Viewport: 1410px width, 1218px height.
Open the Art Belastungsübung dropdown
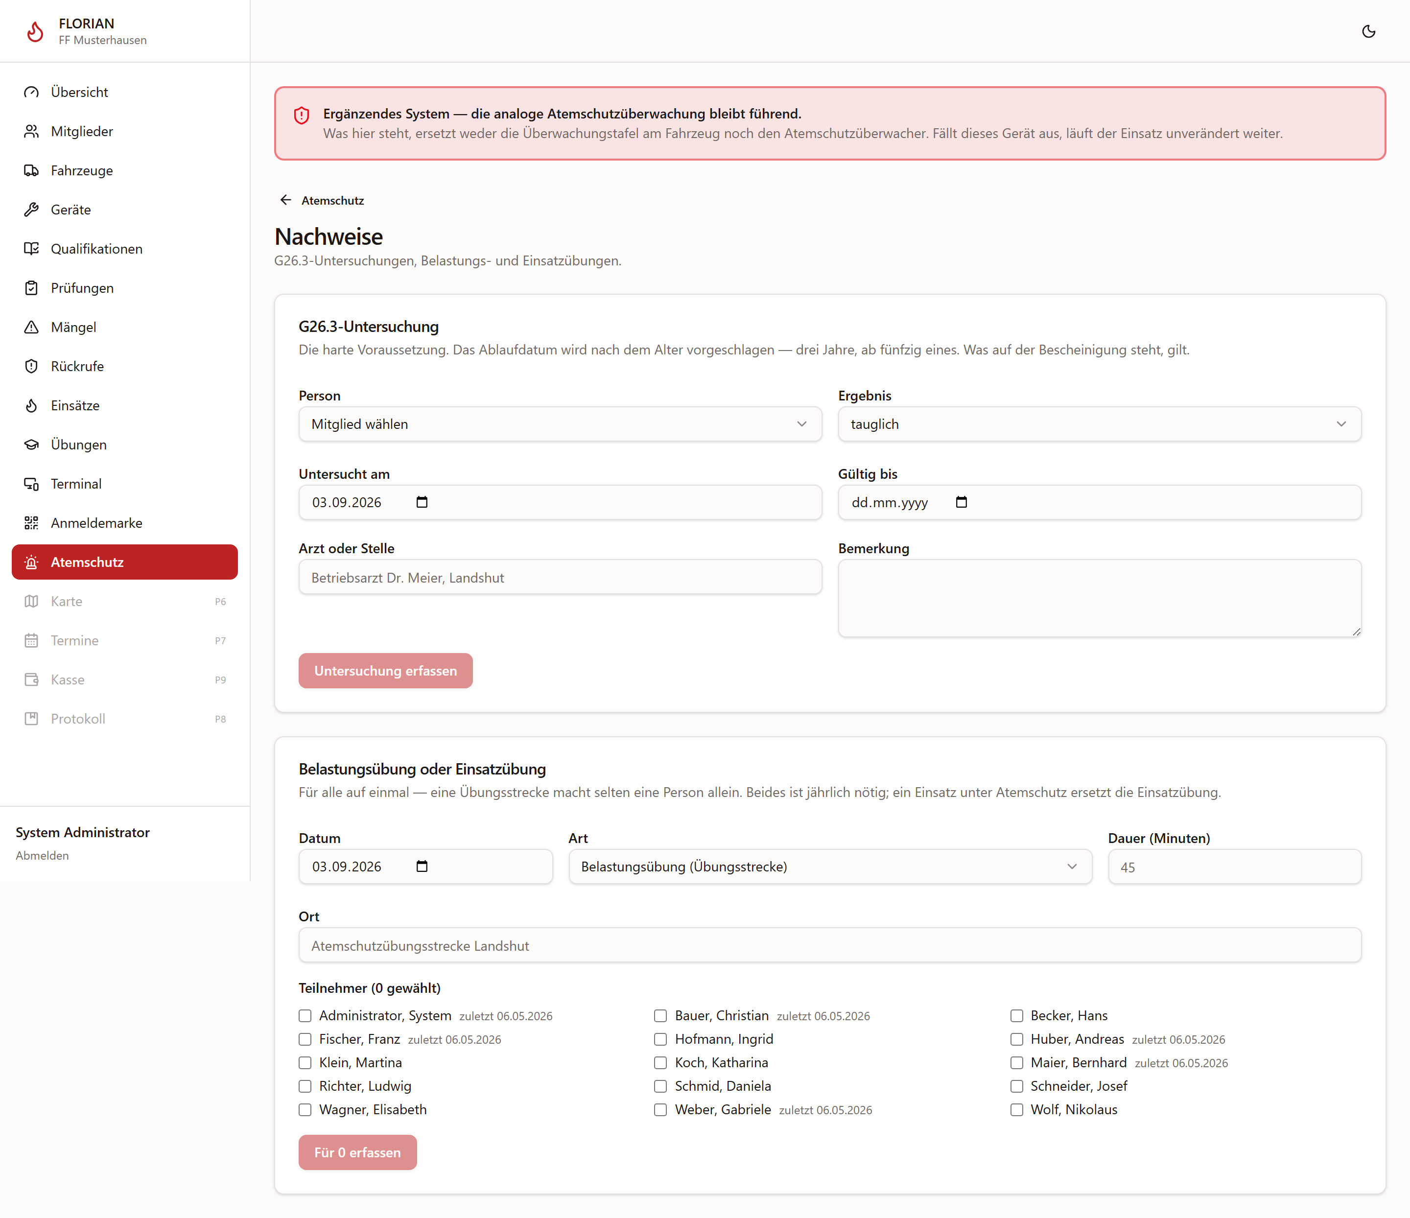pyautogui.click(x=830, y=866)
